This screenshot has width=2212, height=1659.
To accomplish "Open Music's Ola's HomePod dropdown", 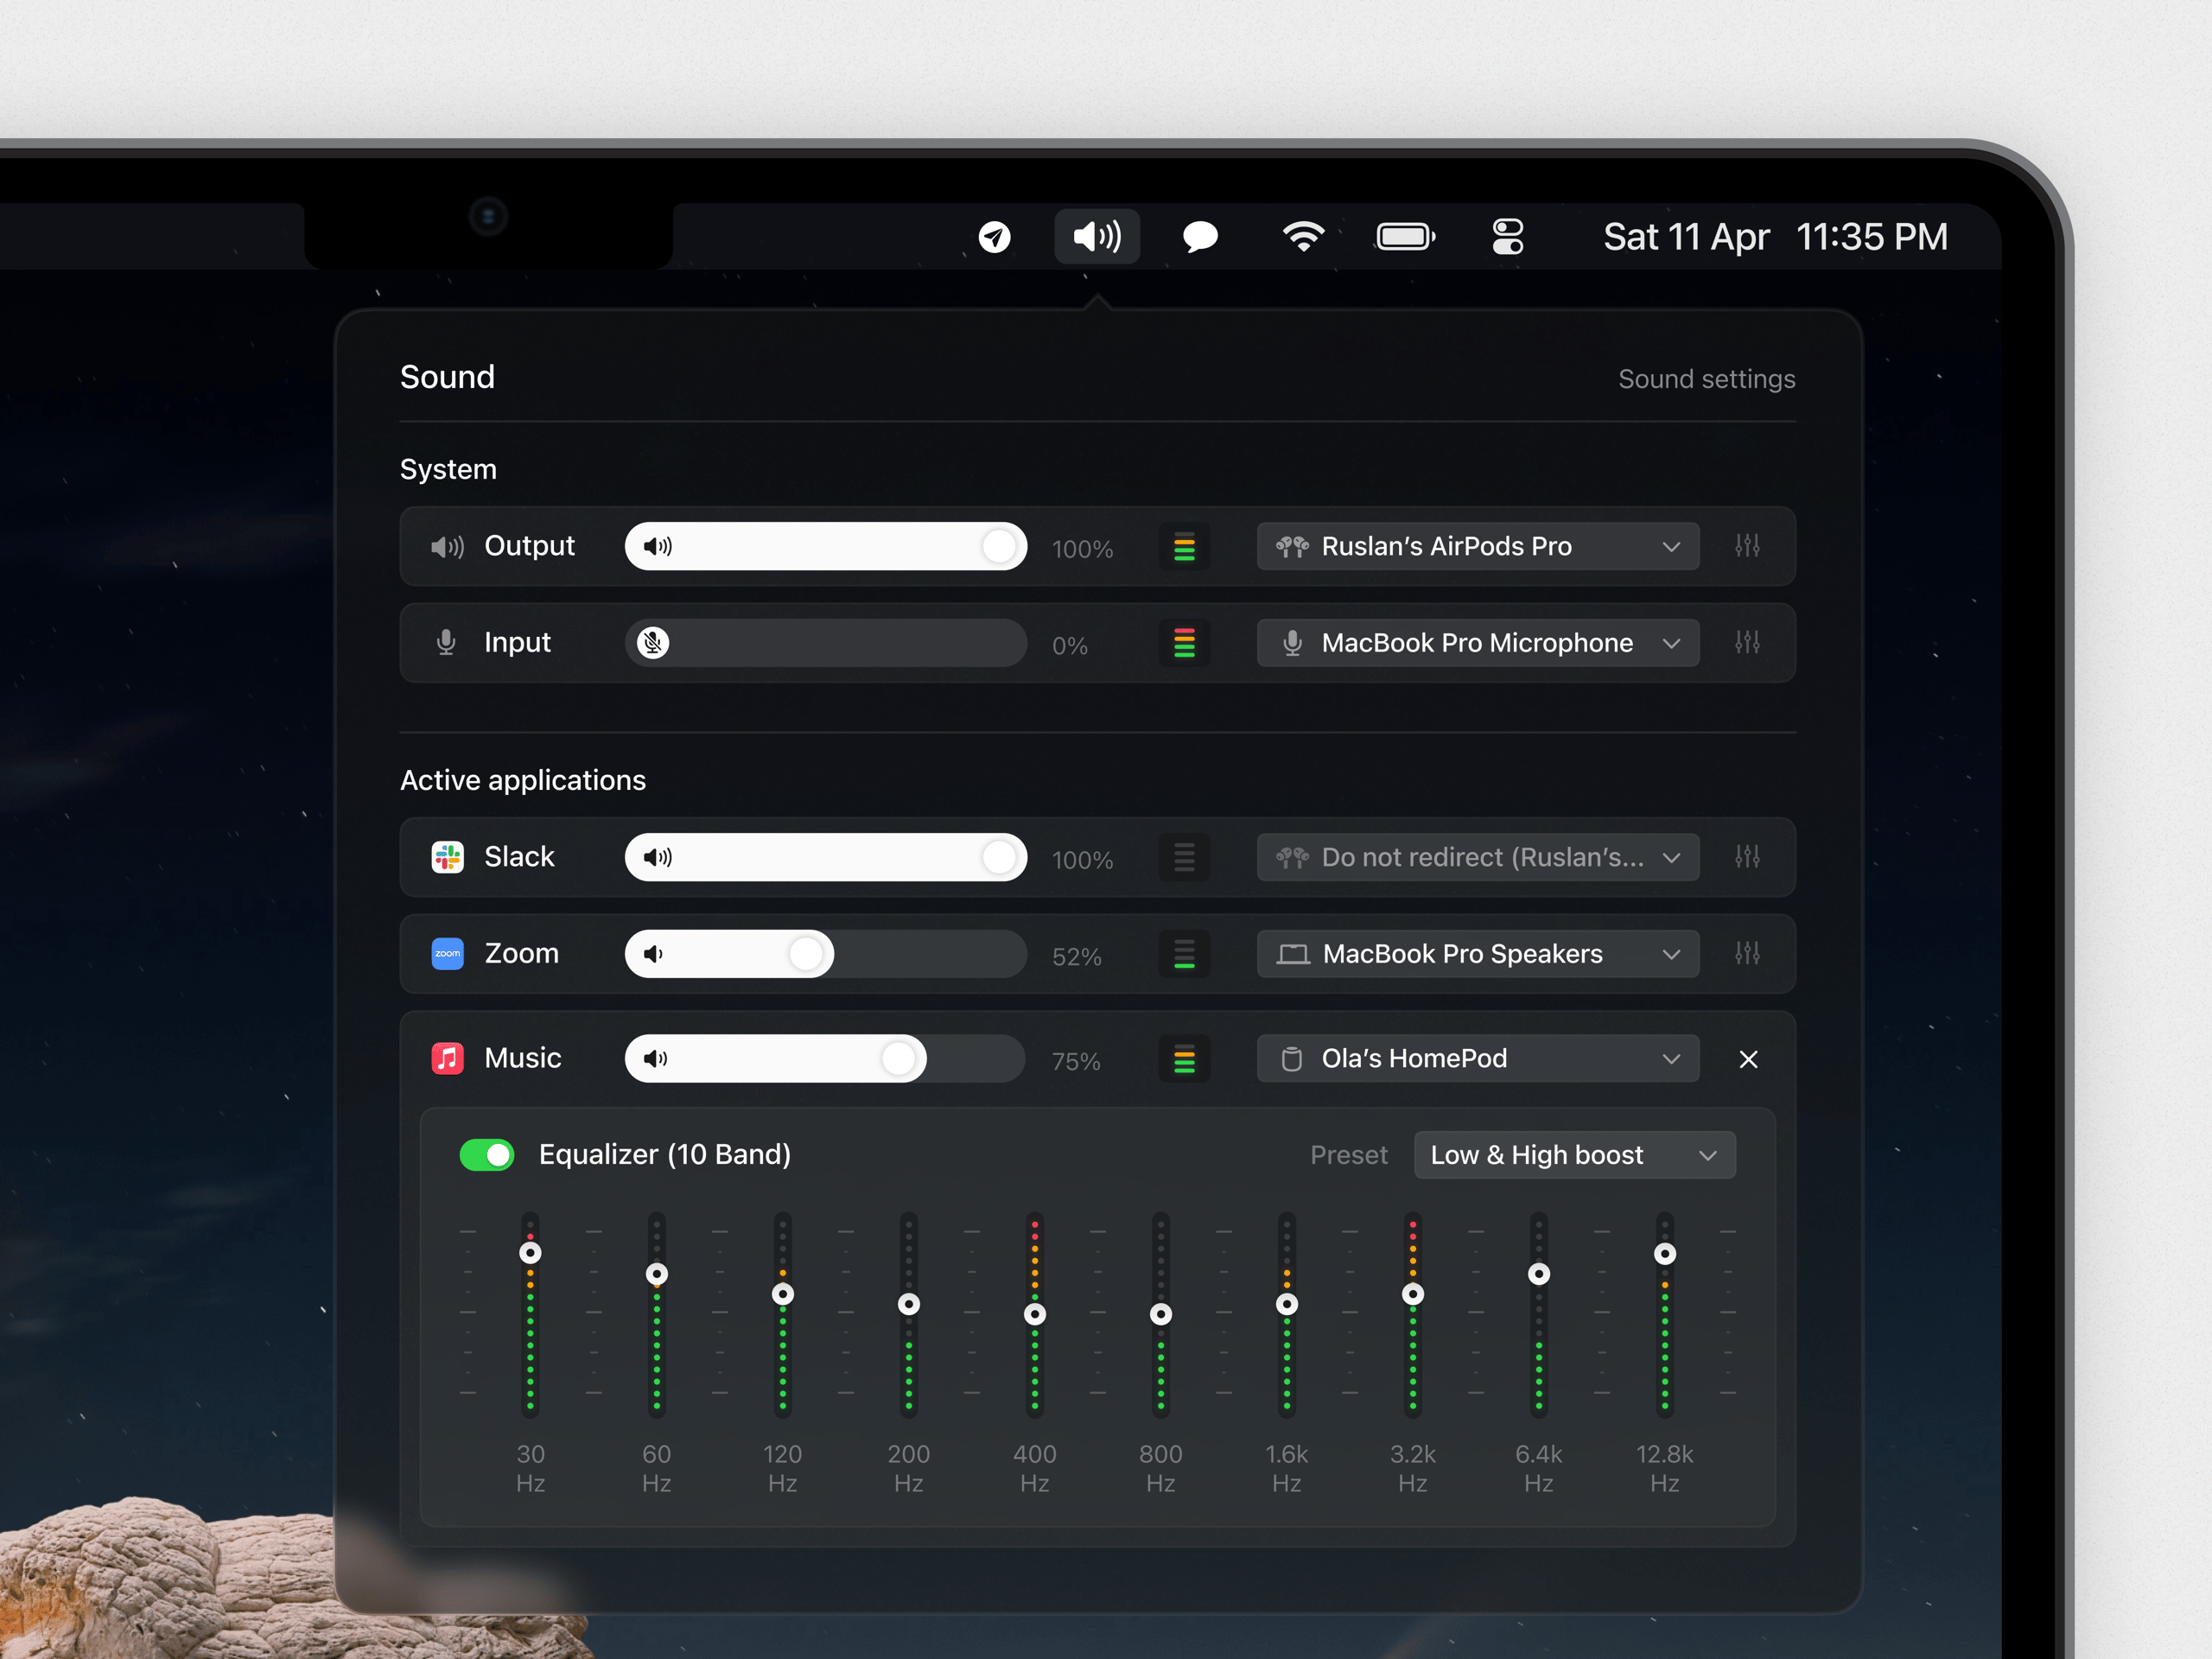I will pos(1478,1058).
